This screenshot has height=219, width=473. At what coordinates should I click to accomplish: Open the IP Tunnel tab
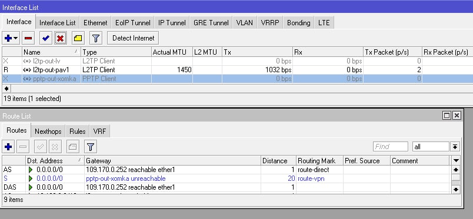click(172, 23)
